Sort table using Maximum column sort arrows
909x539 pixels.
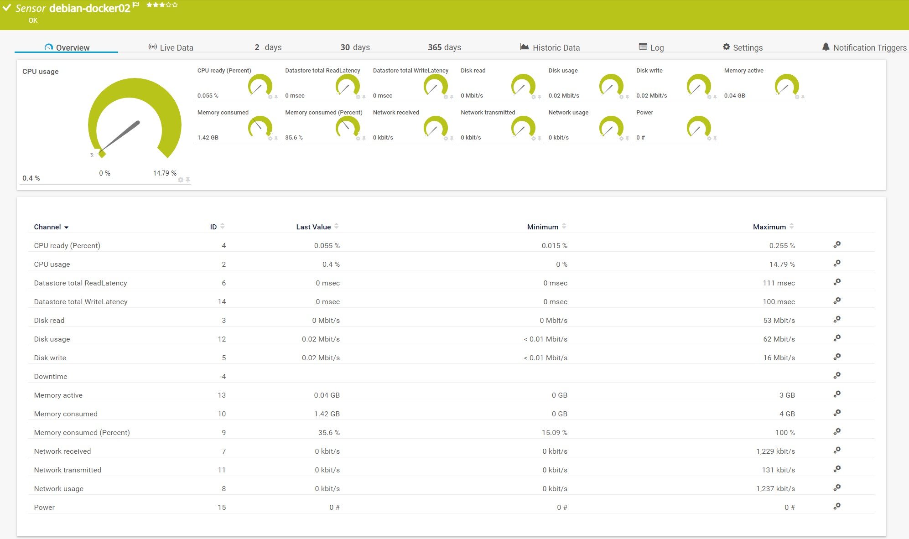coord(792,226)
